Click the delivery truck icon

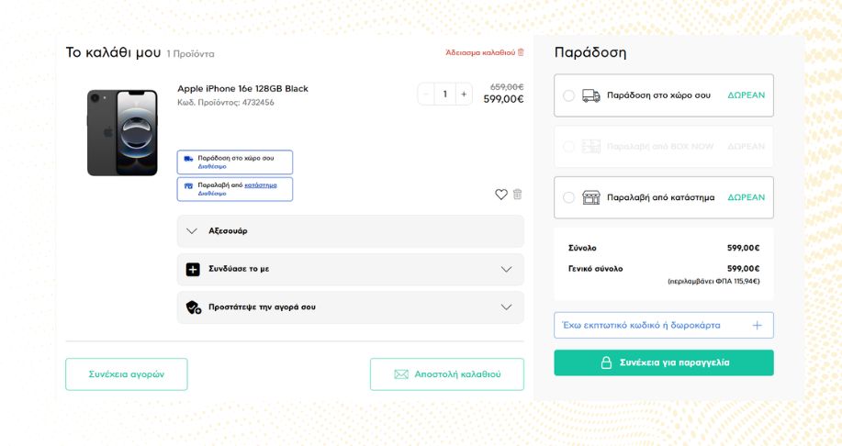pyautogui.click(x=591, y=95)
